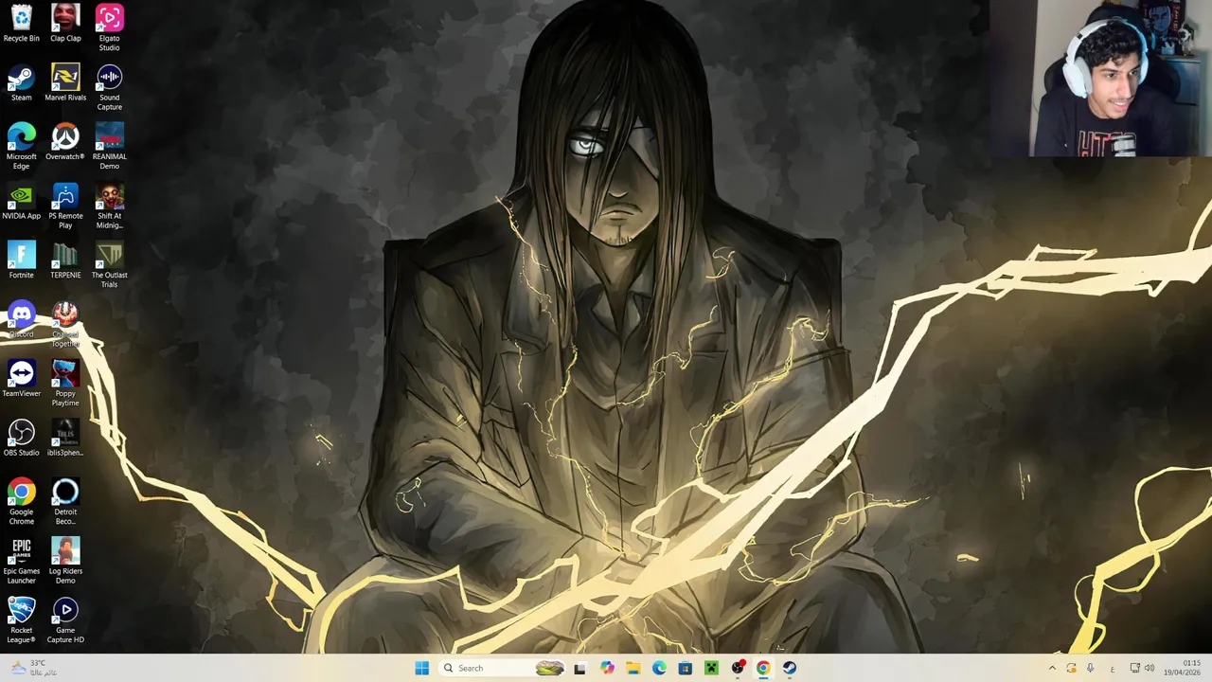
Task: Select the Poppy Playtime desktop icon
Action: click(65, 384)
